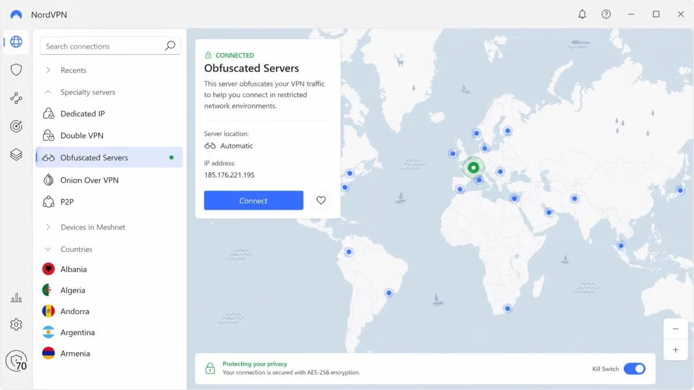Screen dimensions: 694x390
Task: Click the Double VPN lock icon
Action: click(x=49, y=135)
